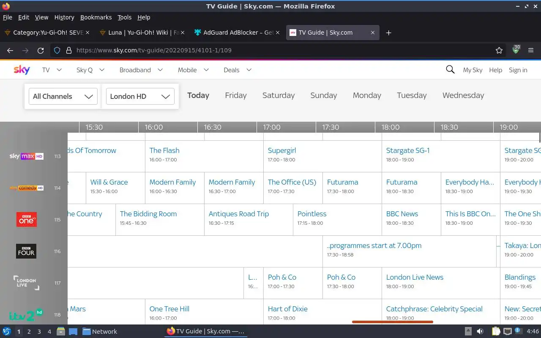The image size is (541, 338).
Task: Open the Tools menu
Action: (x=125, y=17)
